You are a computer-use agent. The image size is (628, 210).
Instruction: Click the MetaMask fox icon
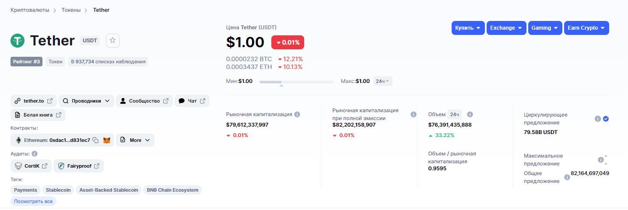tap(107, 140)
